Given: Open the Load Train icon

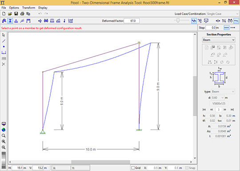Looking at the screenshot, I should [x=71, y=20].
